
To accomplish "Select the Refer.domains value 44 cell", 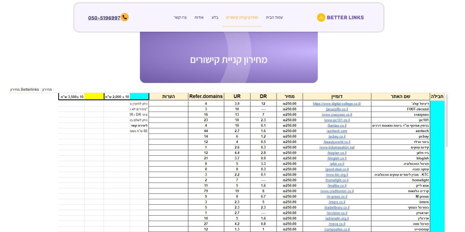I will [x=206, y=131].
